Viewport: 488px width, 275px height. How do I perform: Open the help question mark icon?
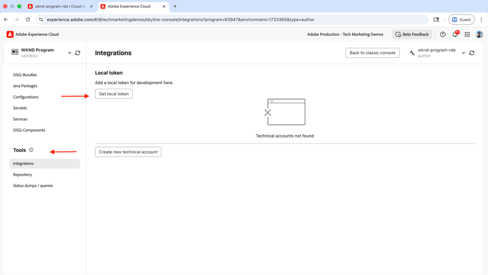(x=442, y=35)
